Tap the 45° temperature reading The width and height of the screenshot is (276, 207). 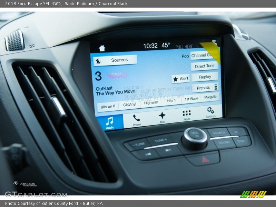tap(166, 45)
